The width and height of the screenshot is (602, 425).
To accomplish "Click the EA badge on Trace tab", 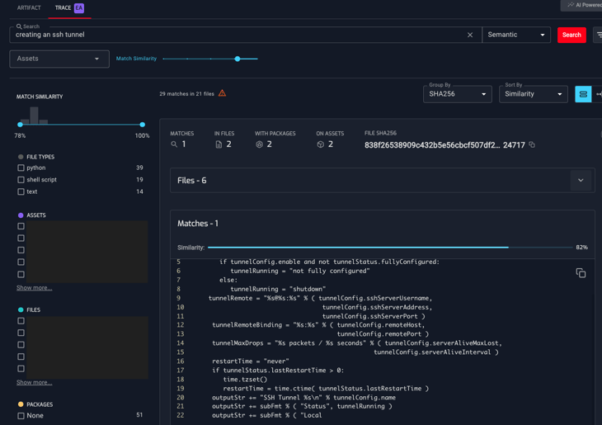I will click(79, 7).
